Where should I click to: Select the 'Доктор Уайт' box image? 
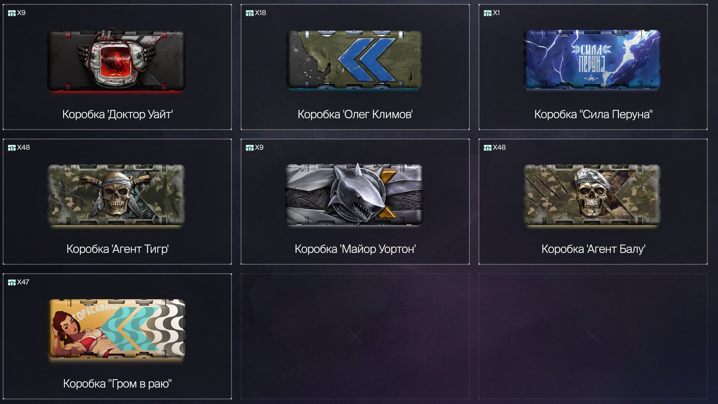[117, 60]
